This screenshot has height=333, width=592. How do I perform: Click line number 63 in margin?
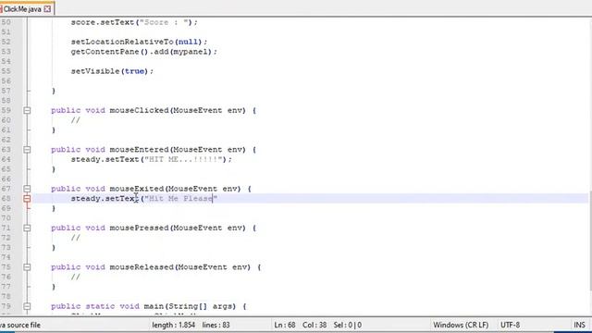[x=6, y=150]
